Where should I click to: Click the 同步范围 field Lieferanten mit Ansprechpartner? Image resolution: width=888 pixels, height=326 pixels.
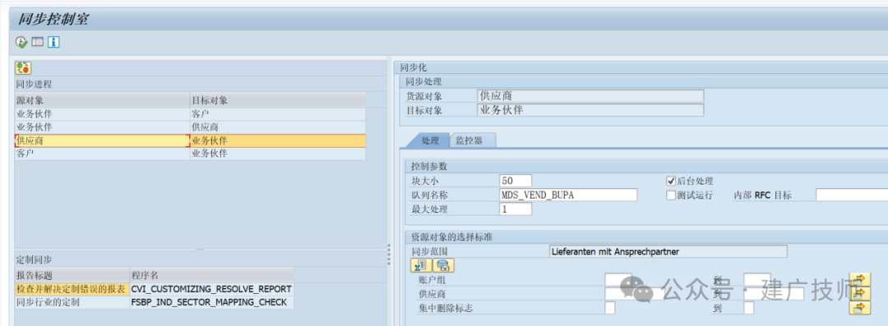[668, 251]
